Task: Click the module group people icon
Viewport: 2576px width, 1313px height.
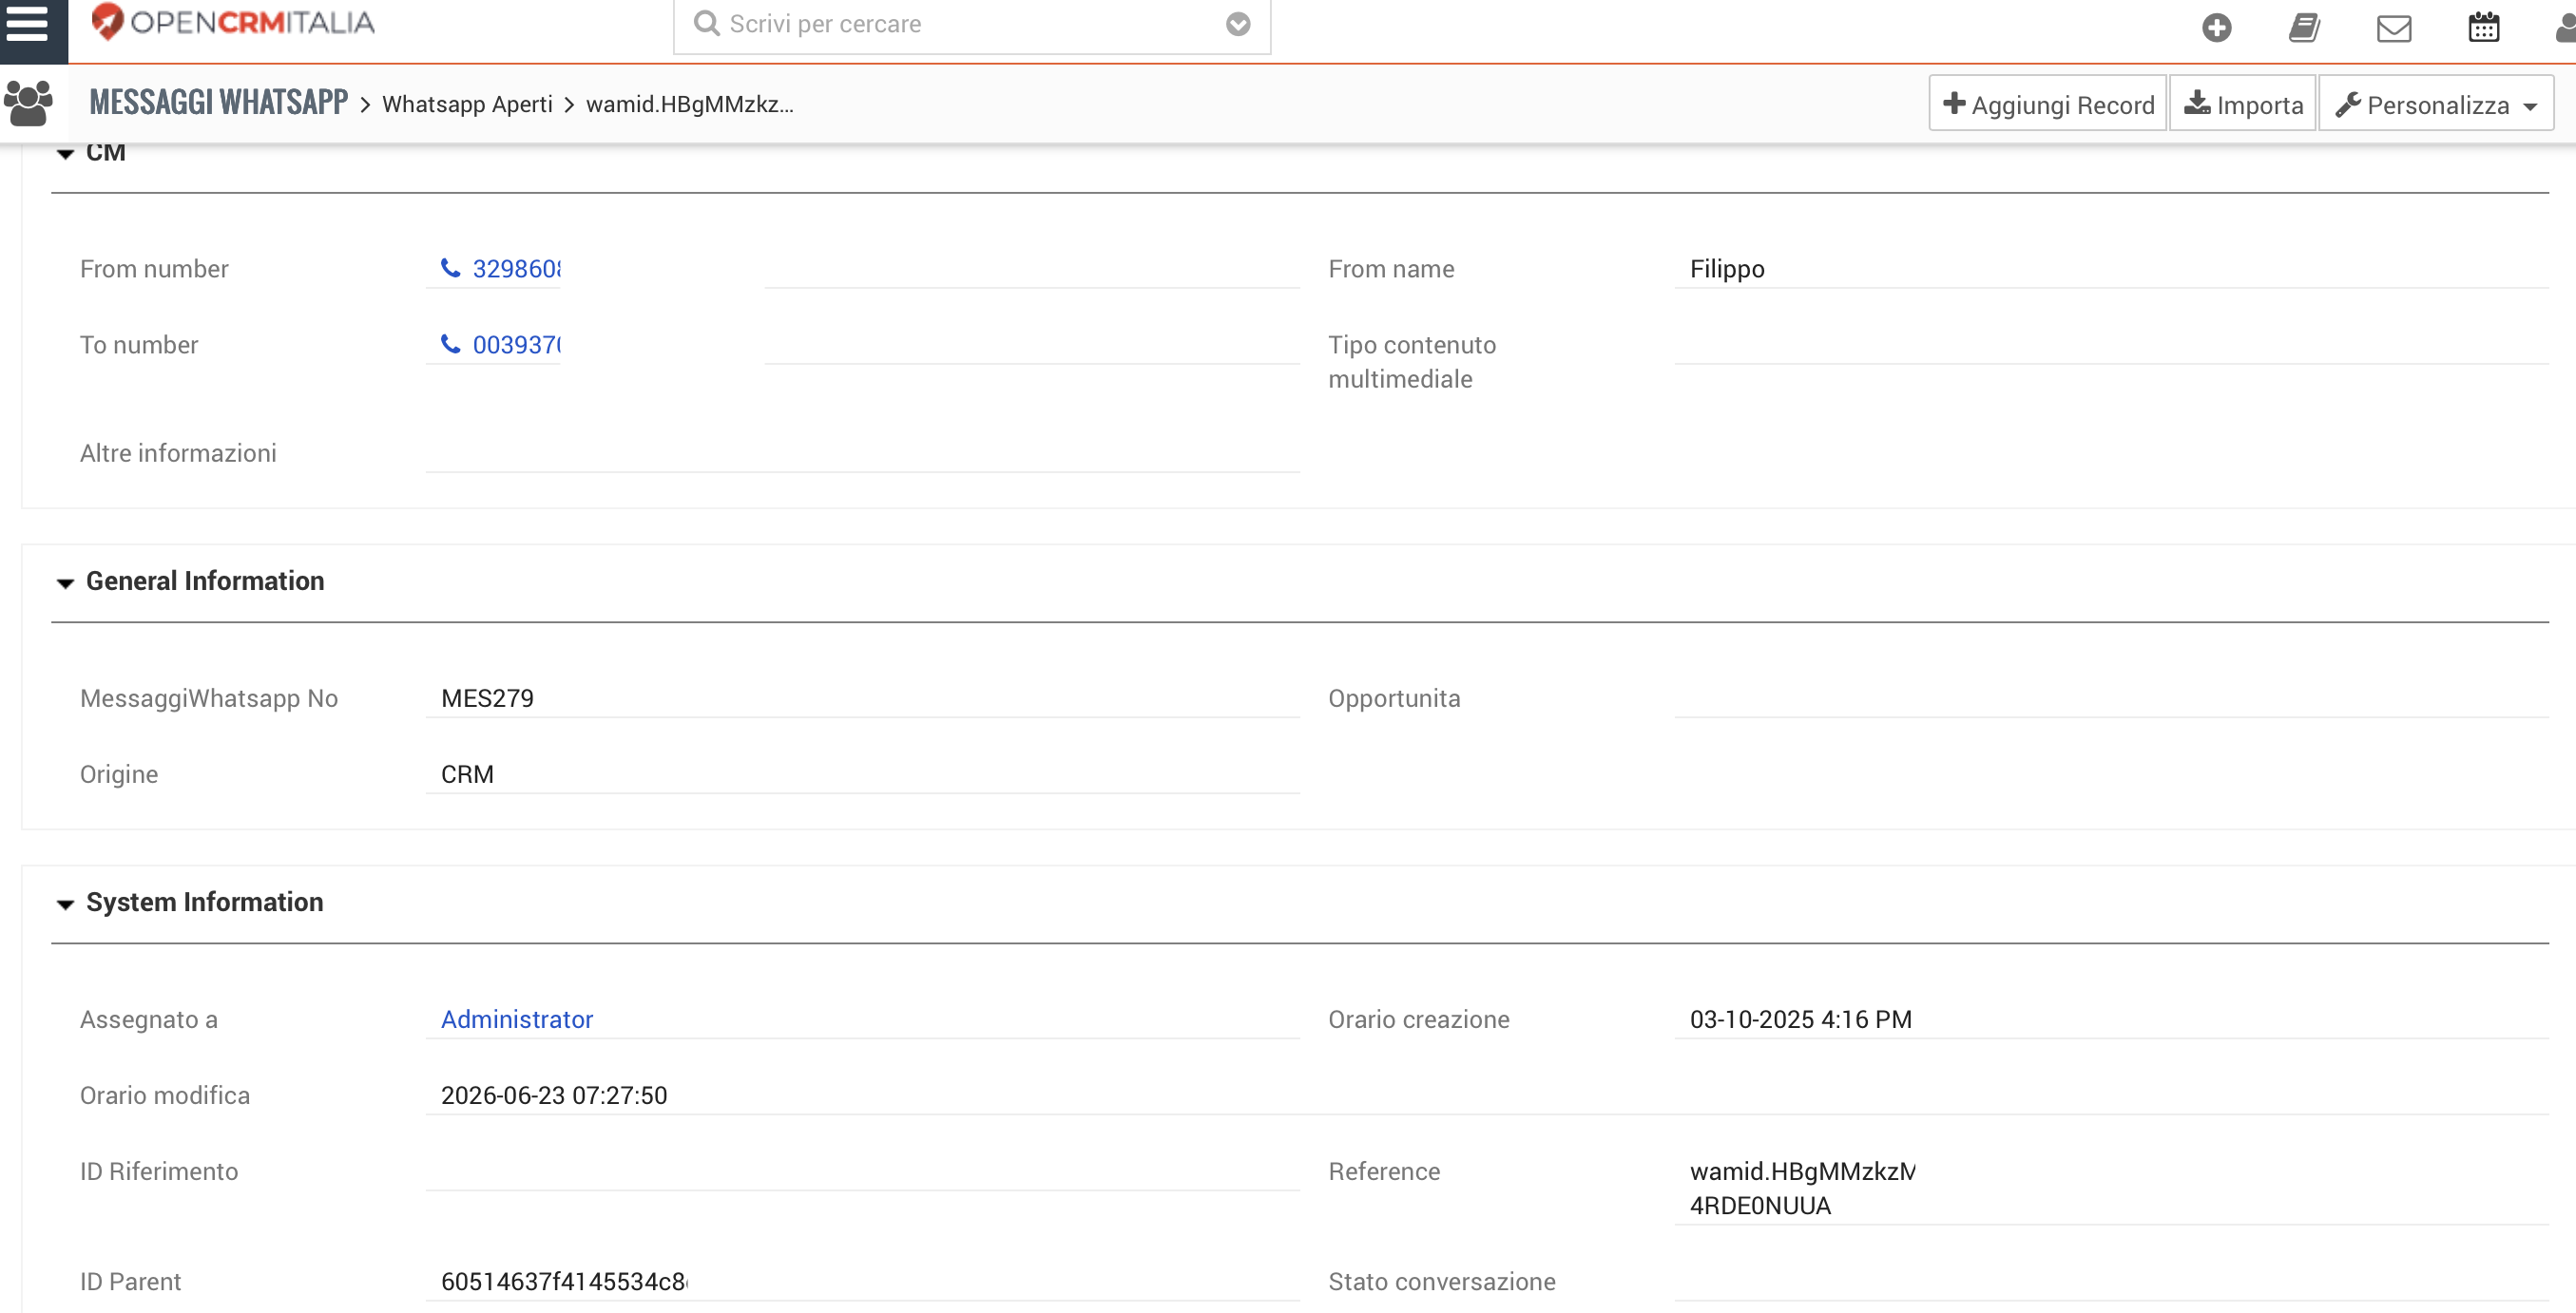Action: (x=28, y=103)
